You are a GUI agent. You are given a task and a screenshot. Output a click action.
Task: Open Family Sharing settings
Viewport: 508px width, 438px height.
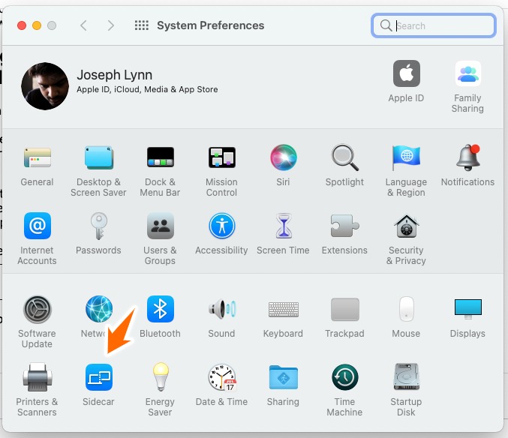pos(467,73)
